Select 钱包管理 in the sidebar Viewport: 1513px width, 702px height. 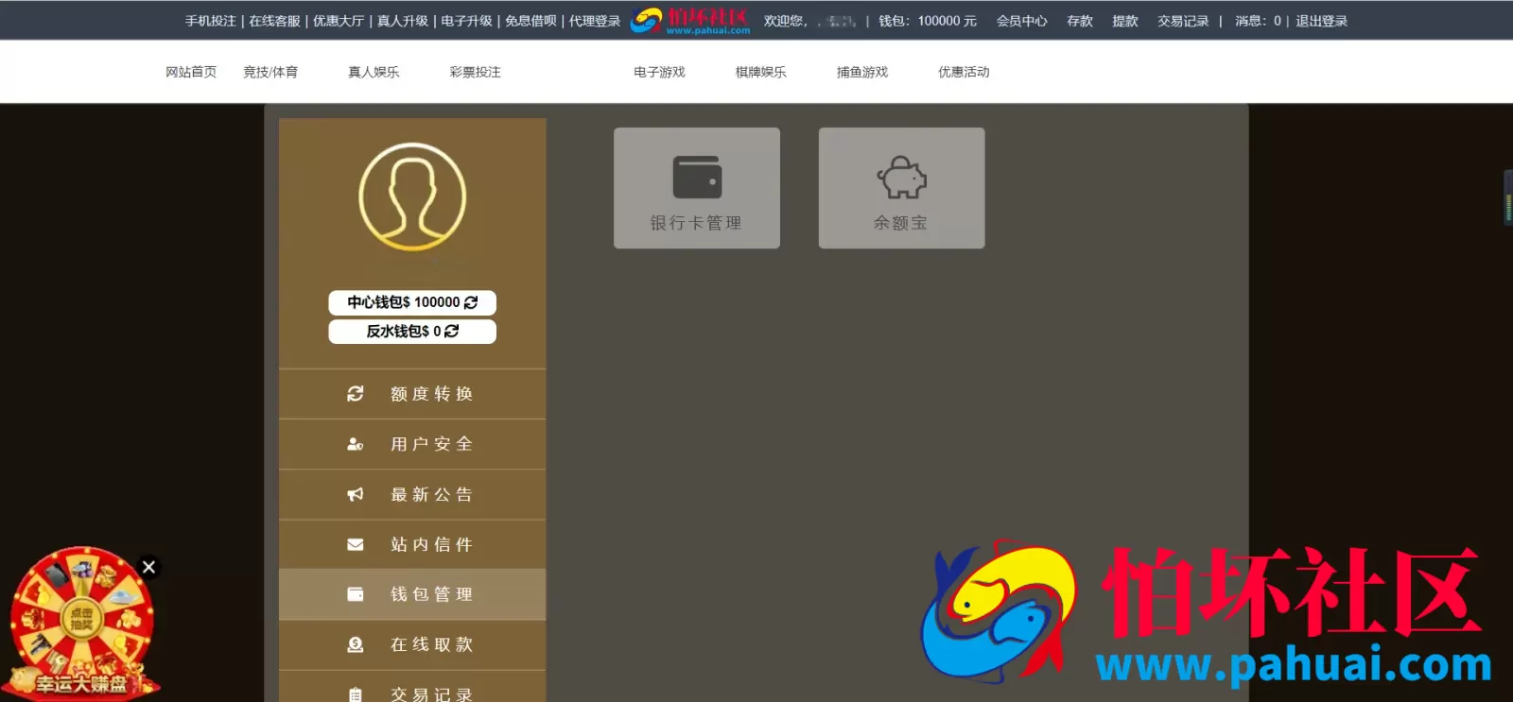tap(412, 594)
